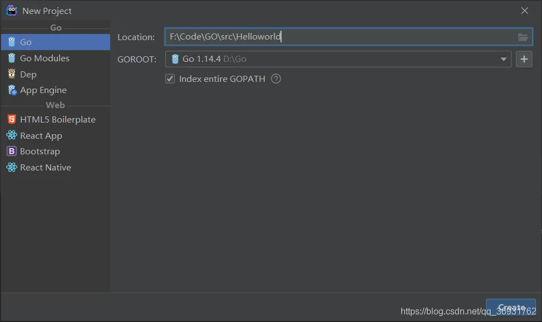Choose the Dep project type
Screen dimensions: 542x322
55,74
